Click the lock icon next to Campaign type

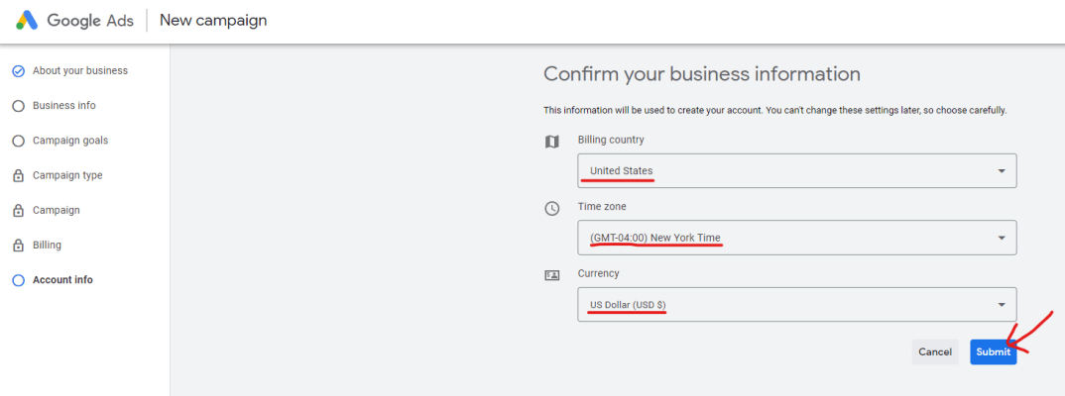coord(19,175)
